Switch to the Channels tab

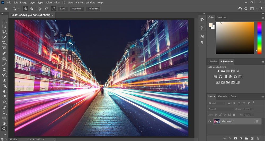click(x=222, y=96)
